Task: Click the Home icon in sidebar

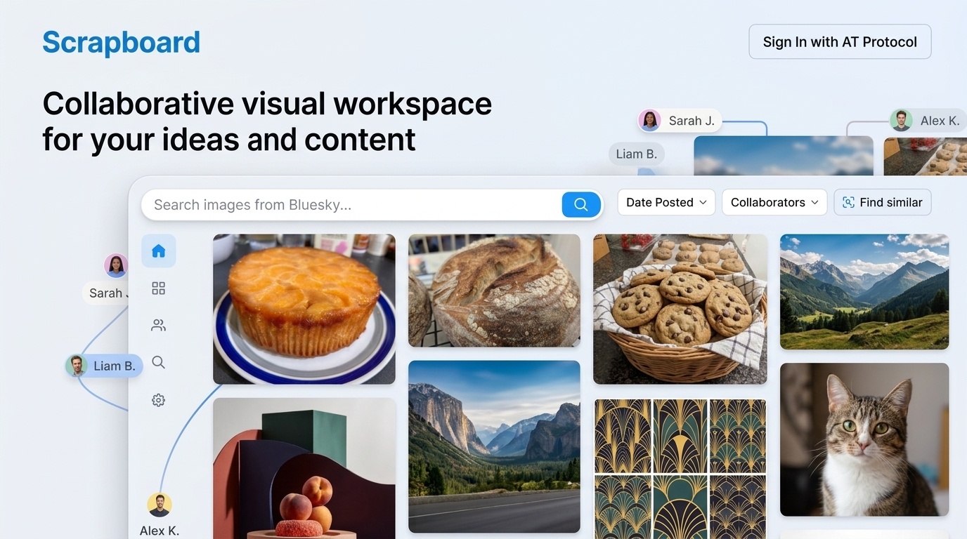Action: 158,251
